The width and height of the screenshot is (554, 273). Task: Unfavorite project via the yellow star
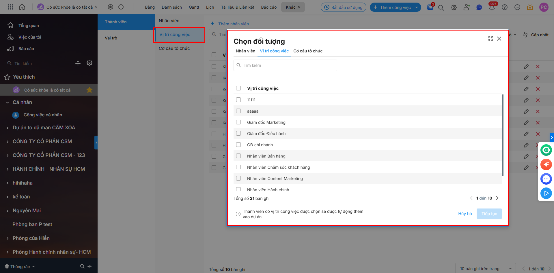point(89,90)
